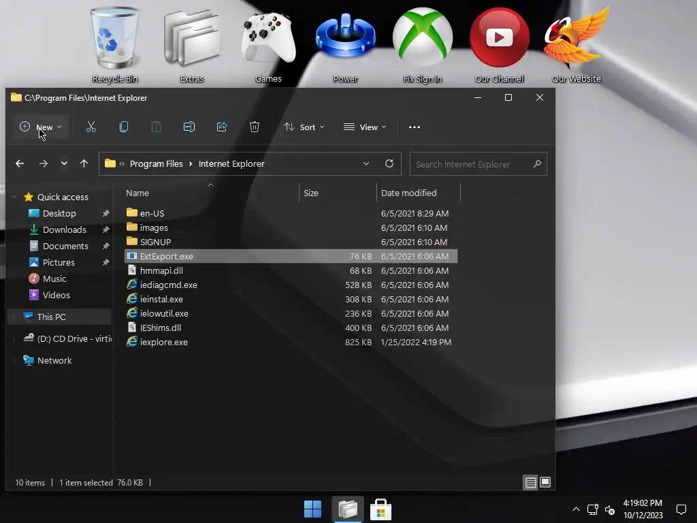
Task: Open the Recycle Bin desktop icon
Action: point(115,44)
